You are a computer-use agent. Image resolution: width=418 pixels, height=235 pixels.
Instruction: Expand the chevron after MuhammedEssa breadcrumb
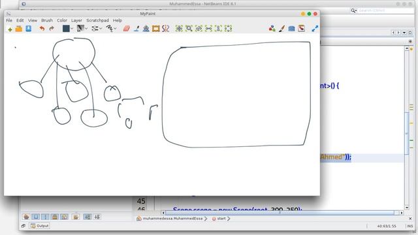[206, 219]
